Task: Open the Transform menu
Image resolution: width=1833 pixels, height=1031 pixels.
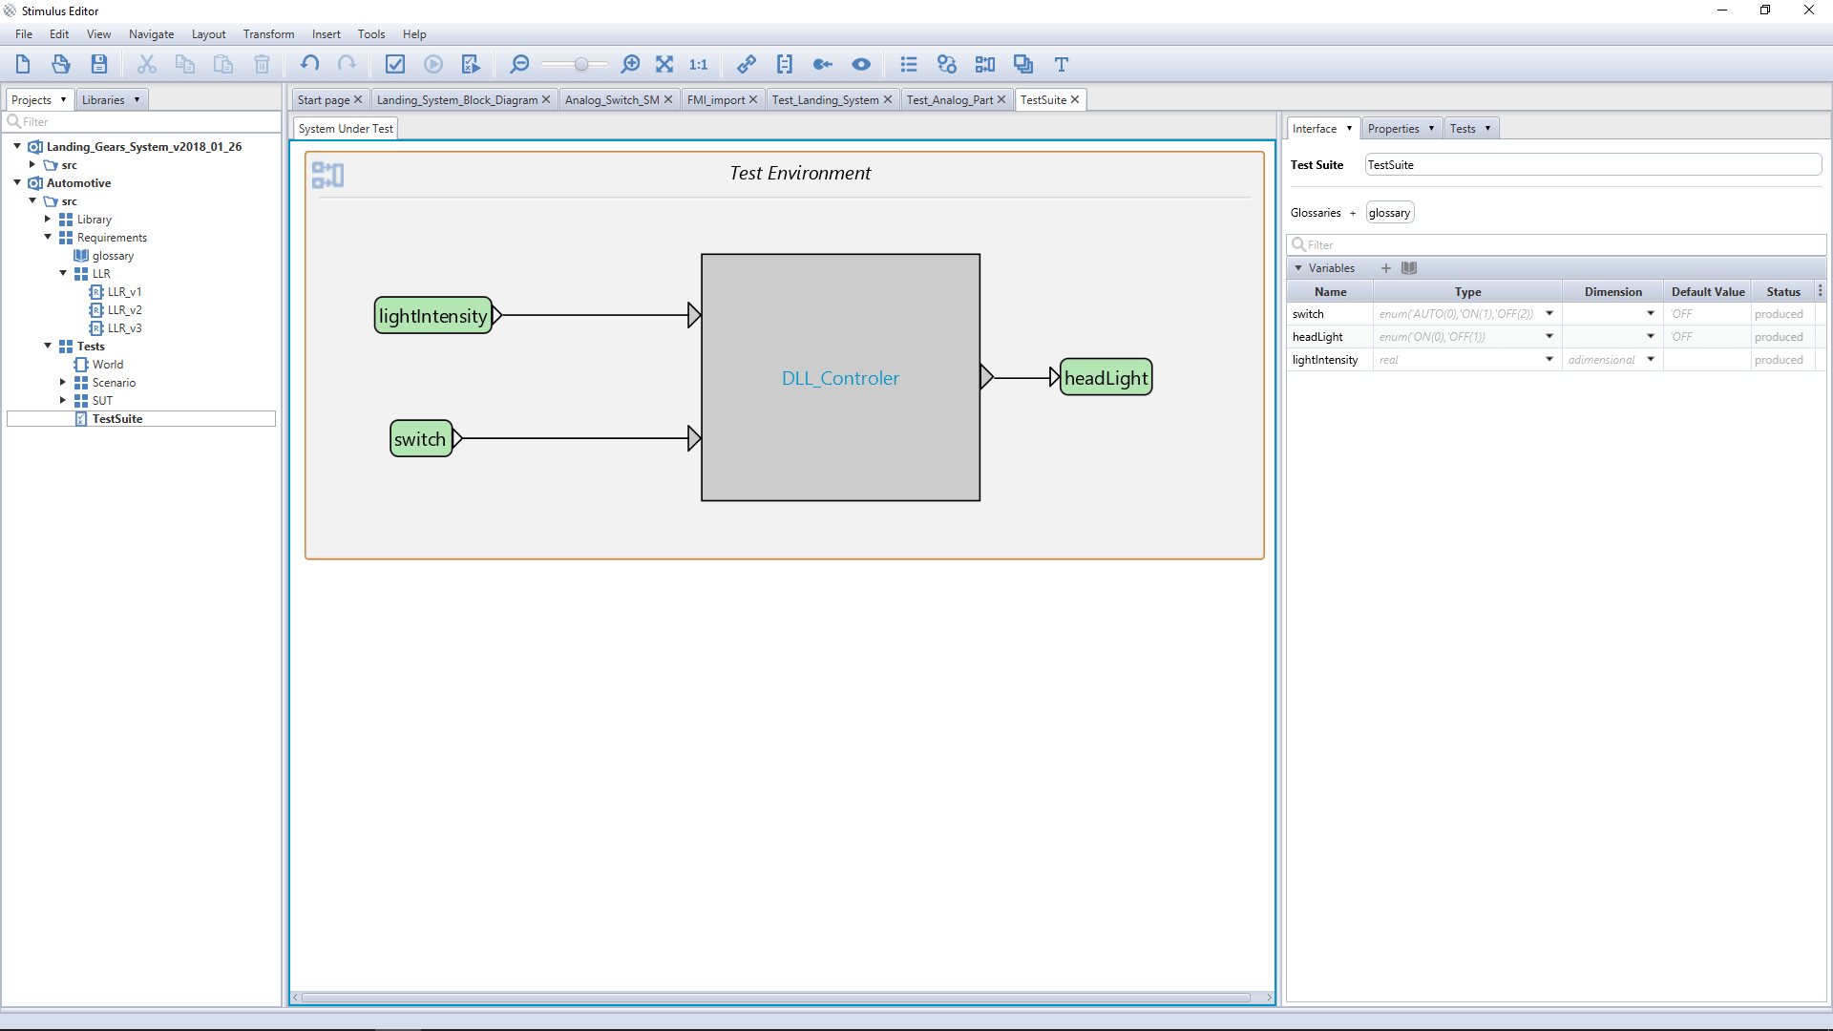Action: point(268,34)
